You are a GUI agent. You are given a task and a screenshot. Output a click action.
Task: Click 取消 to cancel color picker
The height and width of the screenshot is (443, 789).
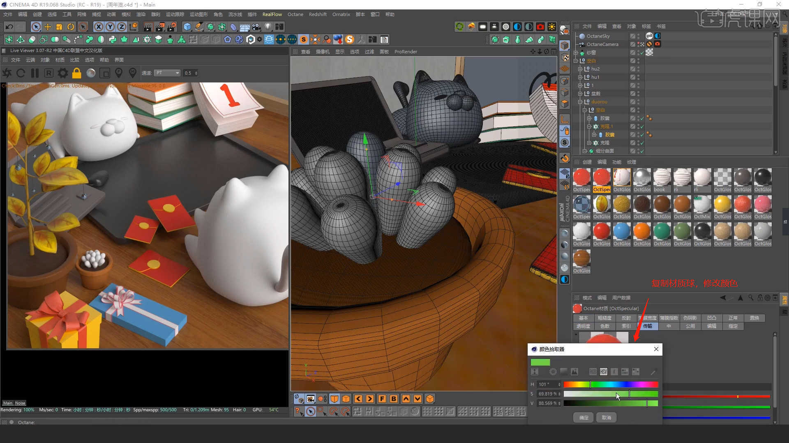click(x=606, y=418)
